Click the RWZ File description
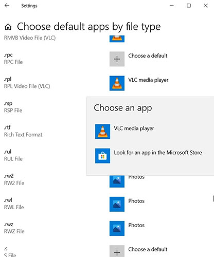The width and height of the screenshot is (214, 257). point(14,231)
